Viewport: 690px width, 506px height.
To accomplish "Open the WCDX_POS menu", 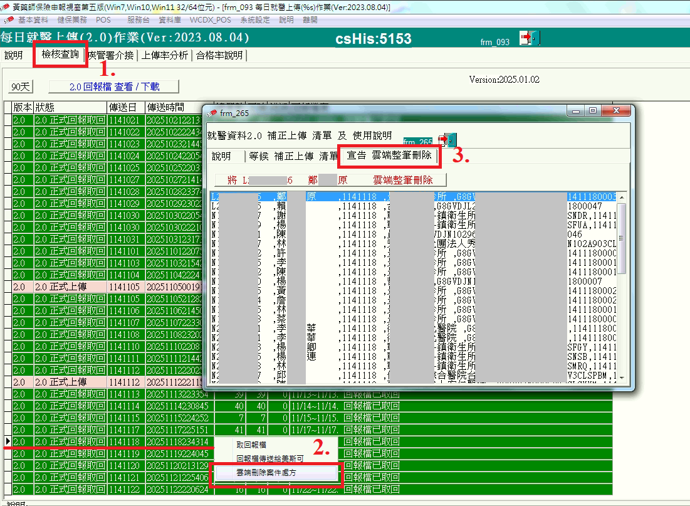I will click(x=210, y=20).
